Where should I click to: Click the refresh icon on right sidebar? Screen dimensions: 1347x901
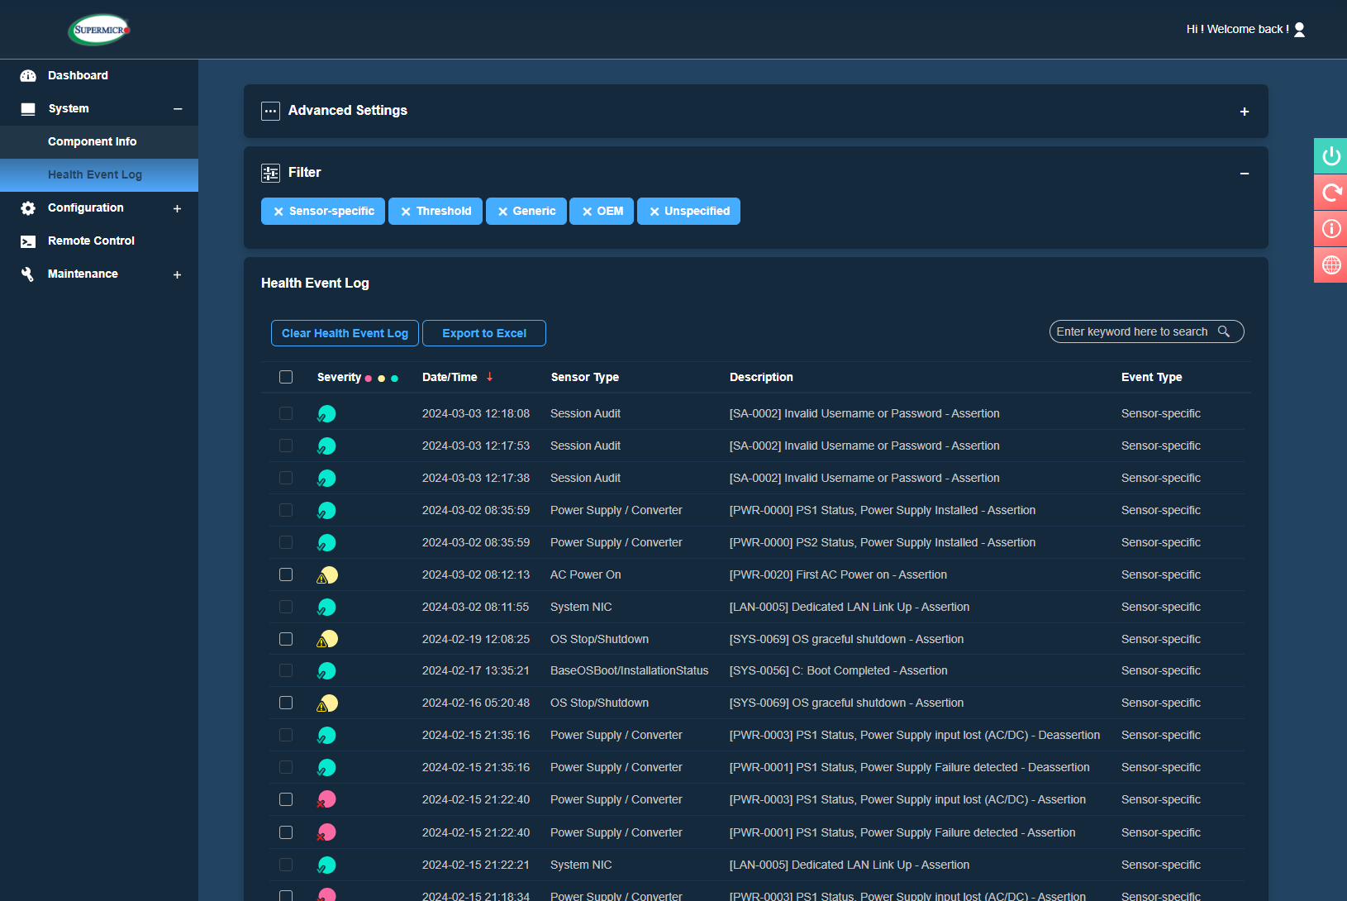pyautogui.click(x=1330, y=193)
